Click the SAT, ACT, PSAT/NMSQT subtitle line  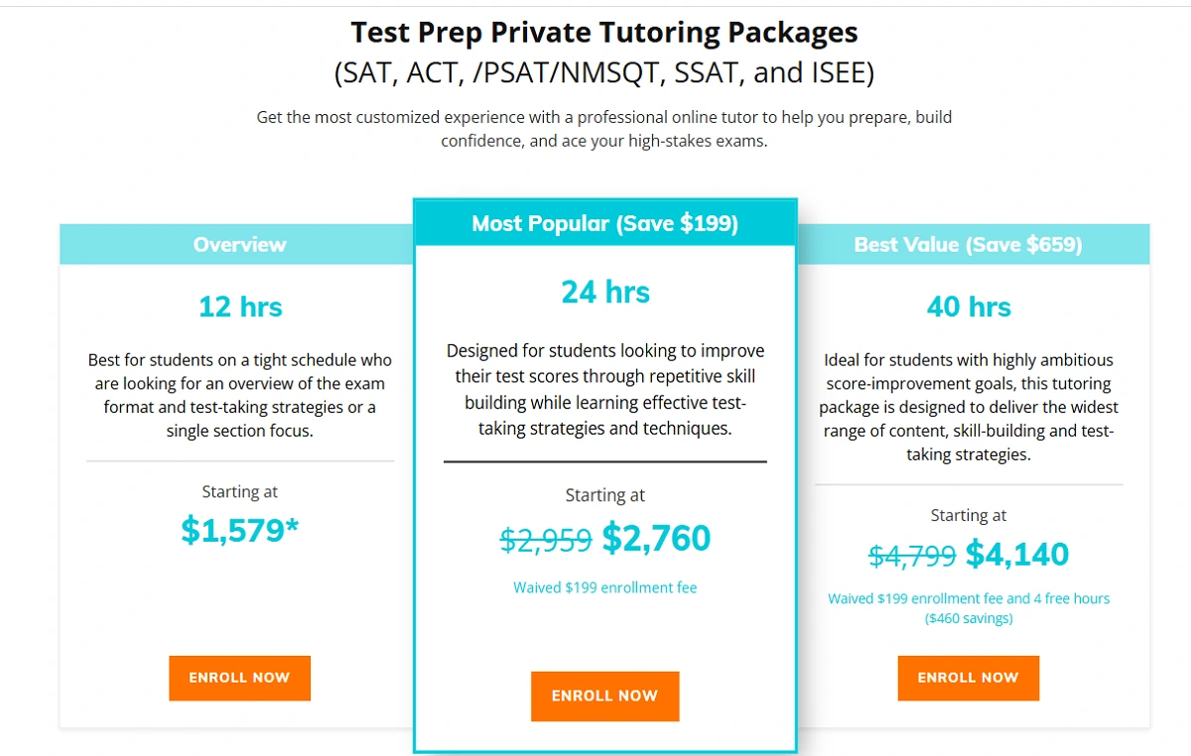click(x=604, y=73)
